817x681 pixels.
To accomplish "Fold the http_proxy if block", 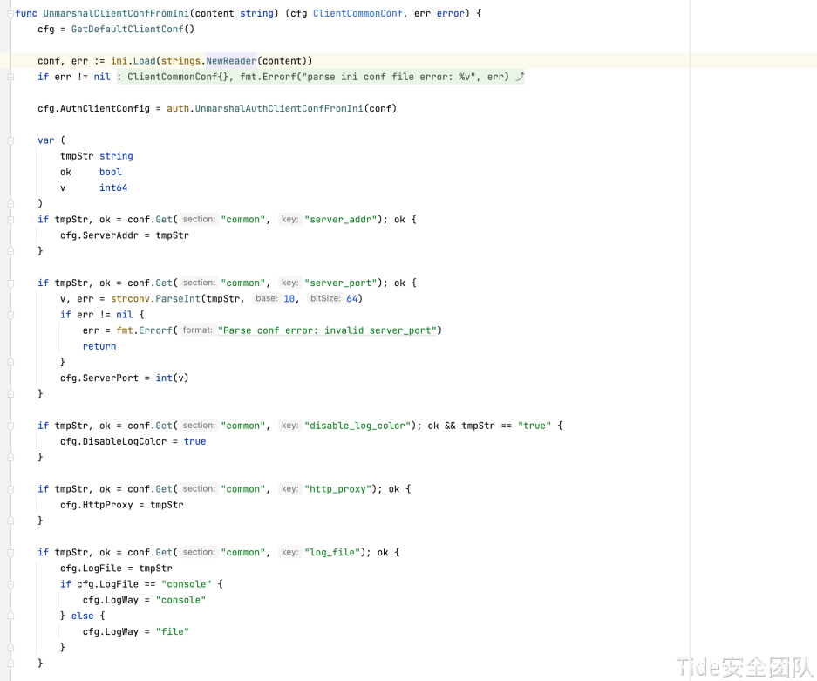I will pos(10,489).
